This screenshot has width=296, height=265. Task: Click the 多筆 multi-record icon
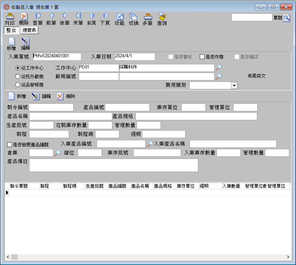[x=147, y=16]
